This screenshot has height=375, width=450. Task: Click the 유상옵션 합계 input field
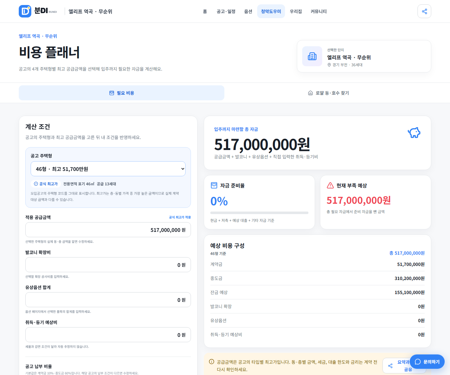(108, 300)
